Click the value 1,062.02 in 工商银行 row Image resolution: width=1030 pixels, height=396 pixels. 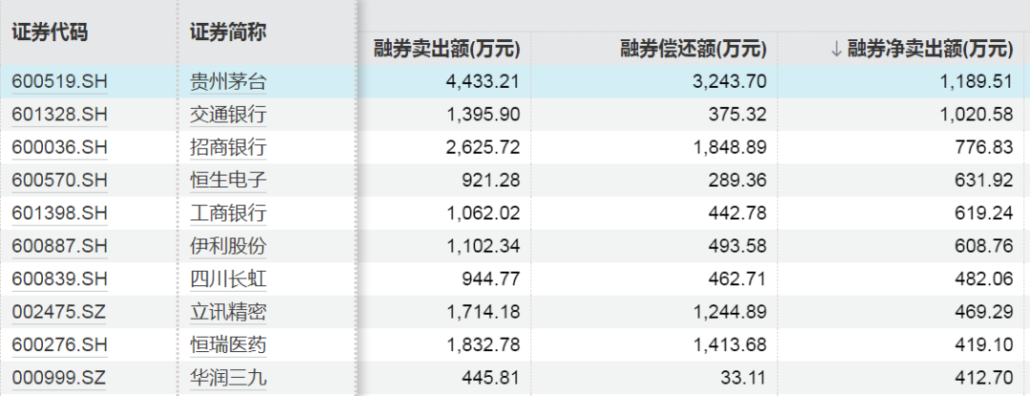click(484, 214)
